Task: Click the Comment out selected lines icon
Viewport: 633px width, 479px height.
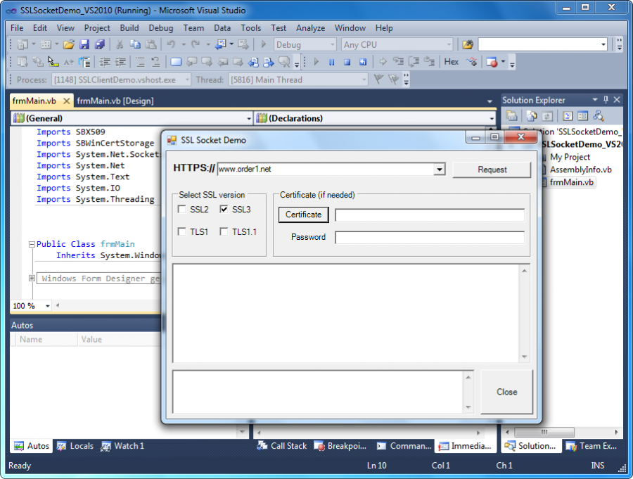Action: pyautogui.click(x=140, y=62)
